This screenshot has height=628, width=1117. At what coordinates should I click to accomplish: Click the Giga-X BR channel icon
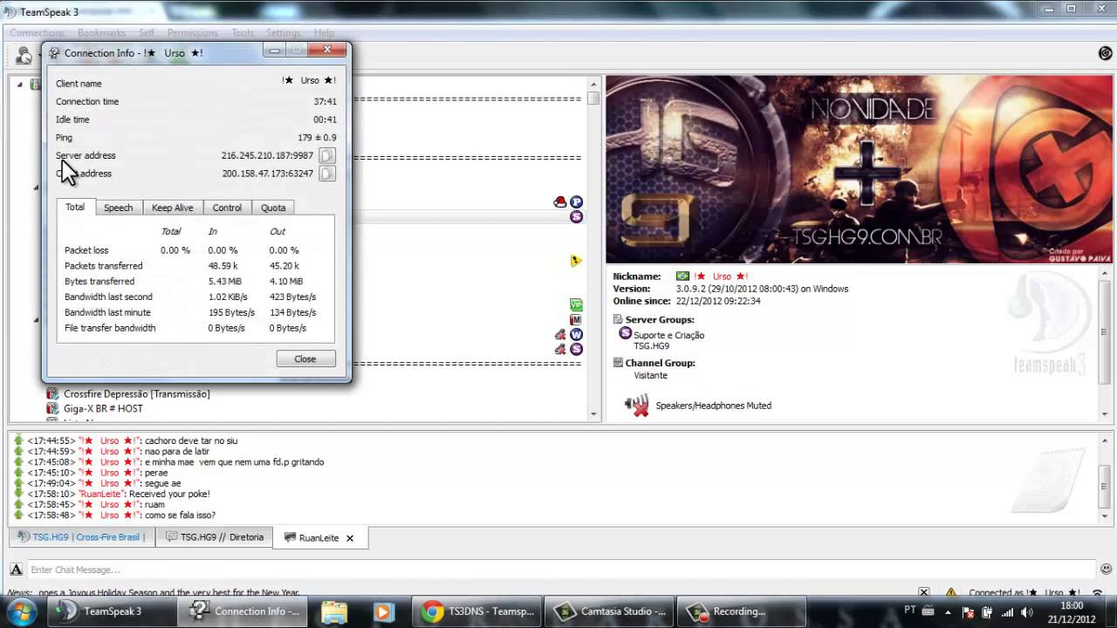(52, 408)
